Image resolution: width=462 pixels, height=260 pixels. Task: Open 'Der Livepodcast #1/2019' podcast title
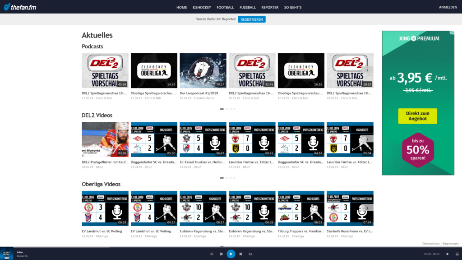tap(199, 93)
